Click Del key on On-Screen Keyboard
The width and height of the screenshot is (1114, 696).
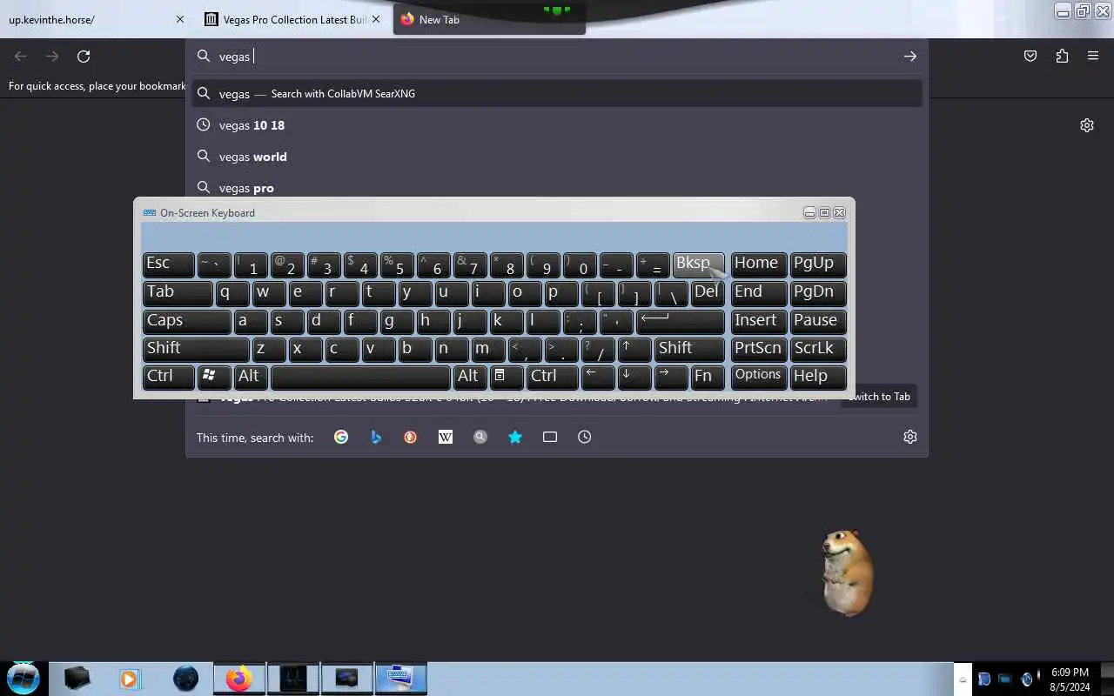point(708,293)
